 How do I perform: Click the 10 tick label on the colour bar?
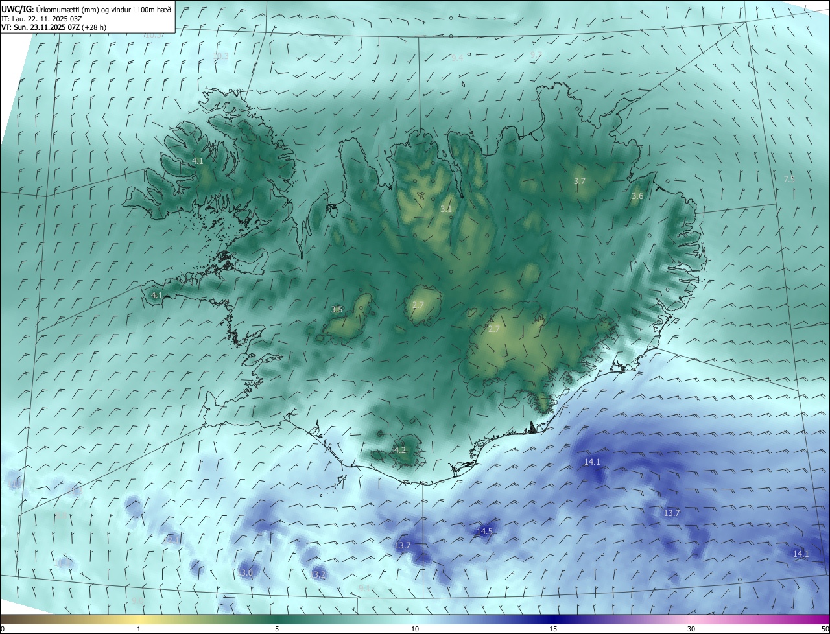tap(415, 629)
